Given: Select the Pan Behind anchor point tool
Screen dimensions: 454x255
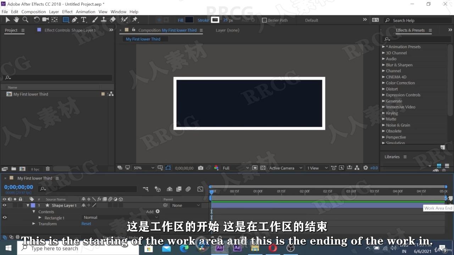Looking at the screenshot, I should click(54, 20).
